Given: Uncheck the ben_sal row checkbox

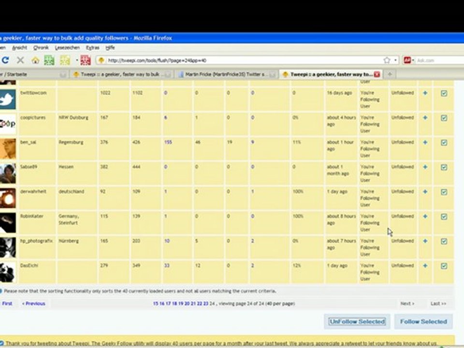Looking at the screenshot, I should pos(444,143).
